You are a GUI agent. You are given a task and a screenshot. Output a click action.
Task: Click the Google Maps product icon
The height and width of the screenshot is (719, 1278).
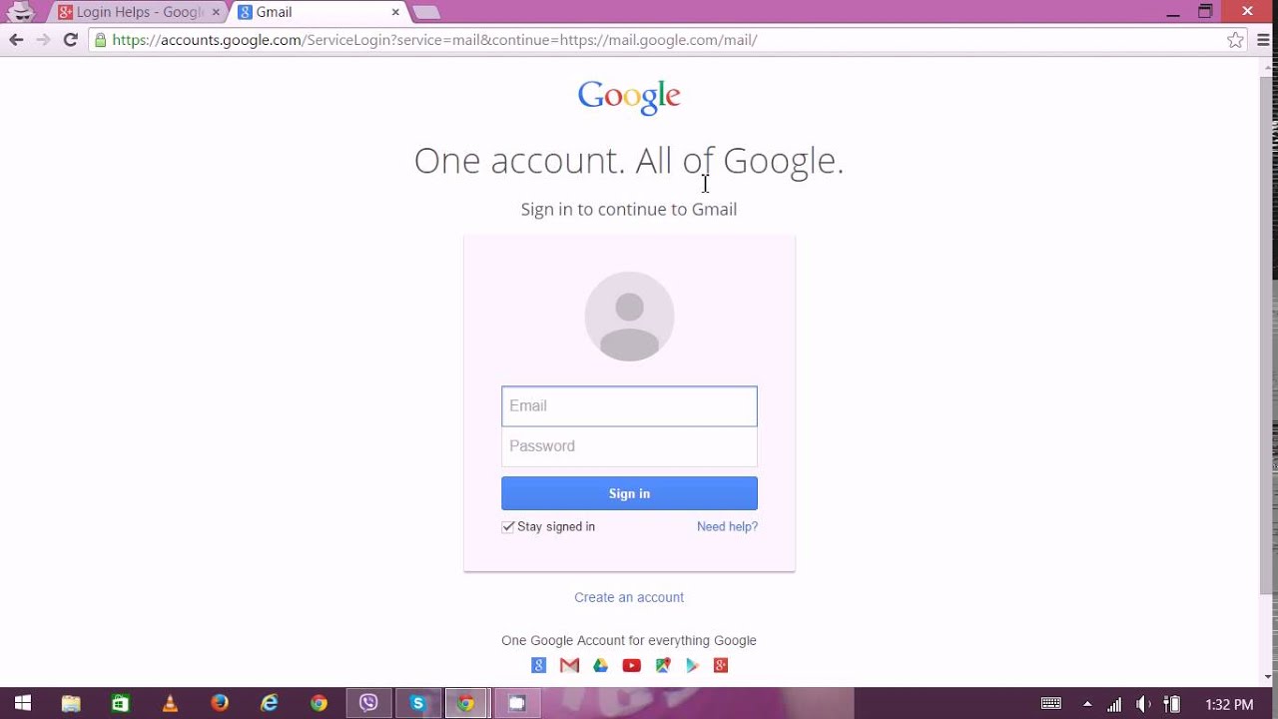point(662,665)
